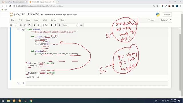Viewport: 183px width, 103px height.
Task: Move selected cell up arrow
Action: 34,25
